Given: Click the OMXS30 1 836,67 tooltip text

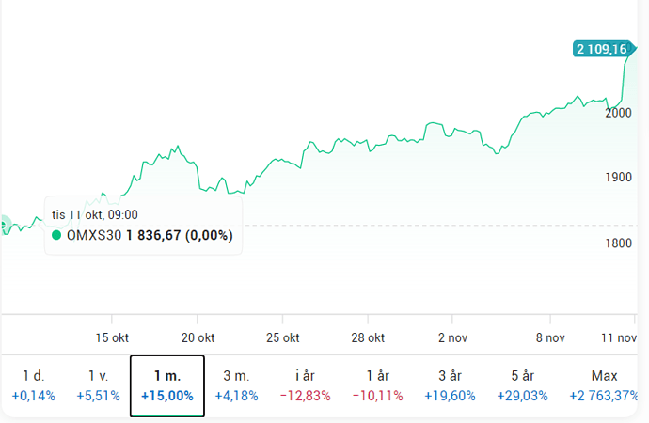Looking at the screenshot, I should [x=149, y=235].
